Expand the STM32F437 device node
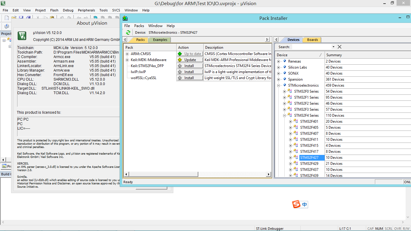The width and height of the screenshot is (411, 231). tap(291, 170)
